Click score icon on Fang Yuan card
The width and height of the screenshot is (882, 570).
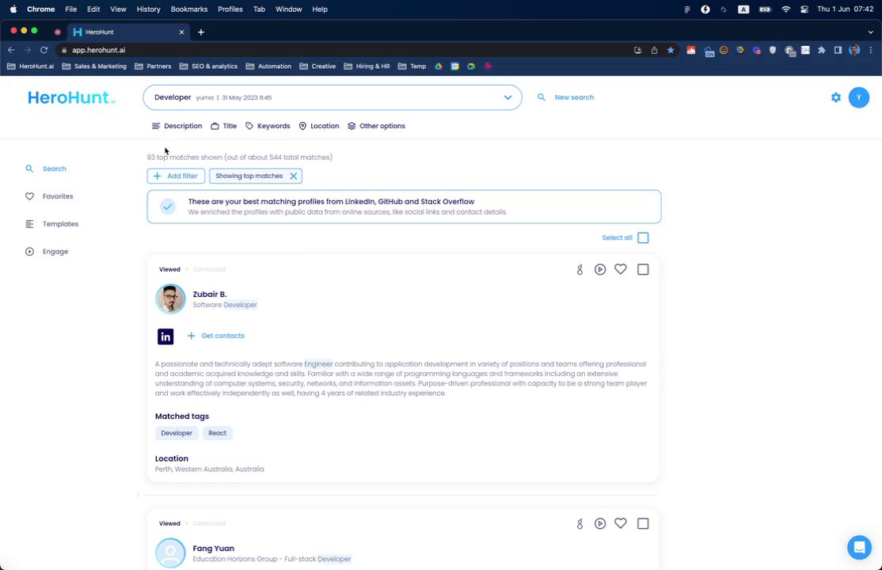point(580,524)
